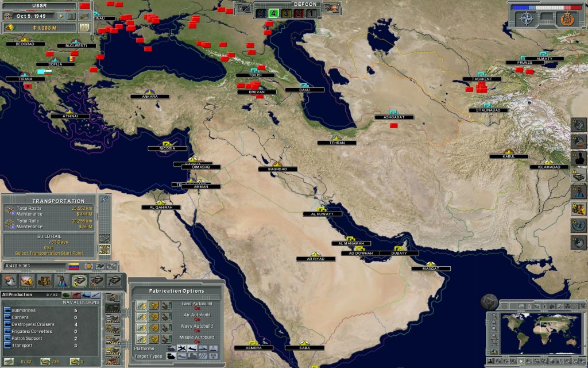Open the Finance department tab
The image size is (588, 368).
(27, 281)
